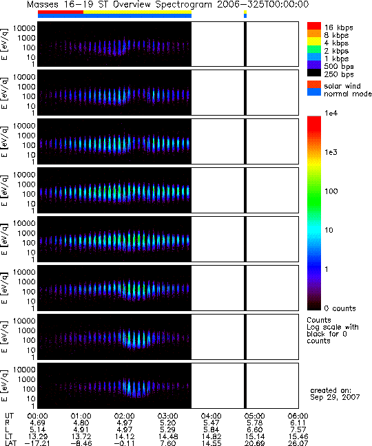The image size is (372, 446).
Task: Click the LAT value '26.07'
Action: pos(298,443)
